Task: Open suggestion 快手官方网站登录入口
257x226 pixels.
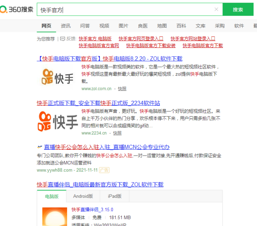Action: pyautogui.click(x=193, y=39)
